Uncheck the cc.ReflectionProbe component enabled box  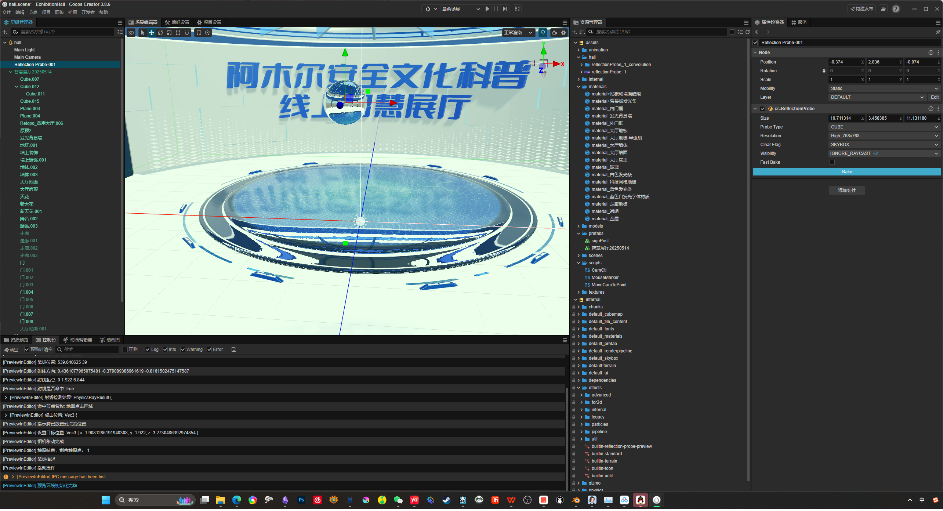click(762, 109)
